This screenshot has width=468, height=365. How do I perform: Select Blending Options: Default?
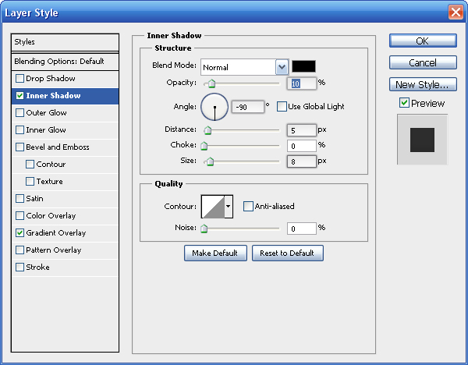pos(65,62)
